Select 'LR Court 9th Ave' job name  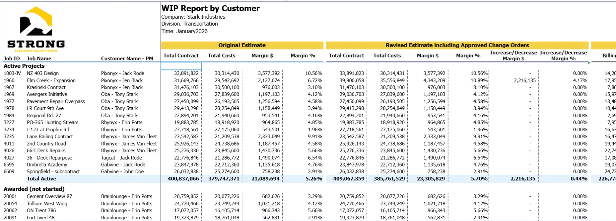pos(45,108)
